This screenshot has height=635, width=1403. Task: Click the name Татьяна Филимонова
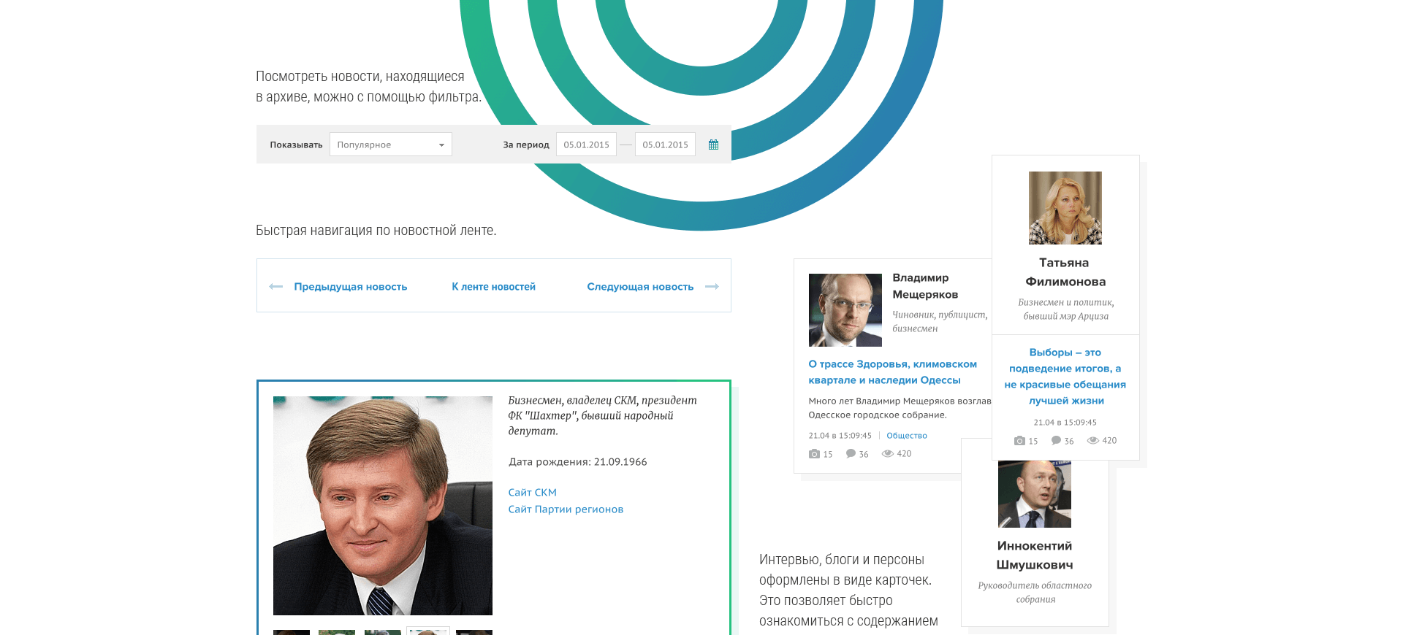coord(1065,272)
